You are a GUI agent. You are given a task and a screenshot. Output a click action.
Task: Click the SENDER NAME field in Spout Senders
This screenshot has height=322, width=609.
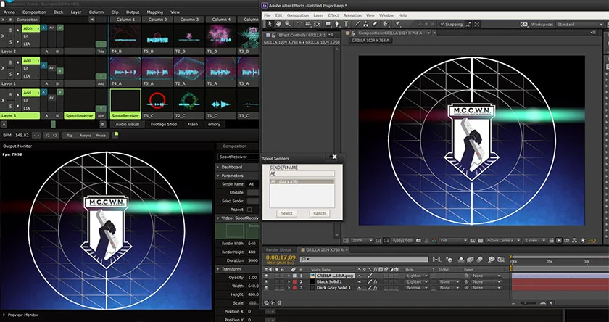pyautogui.click(x=302, y=173)
